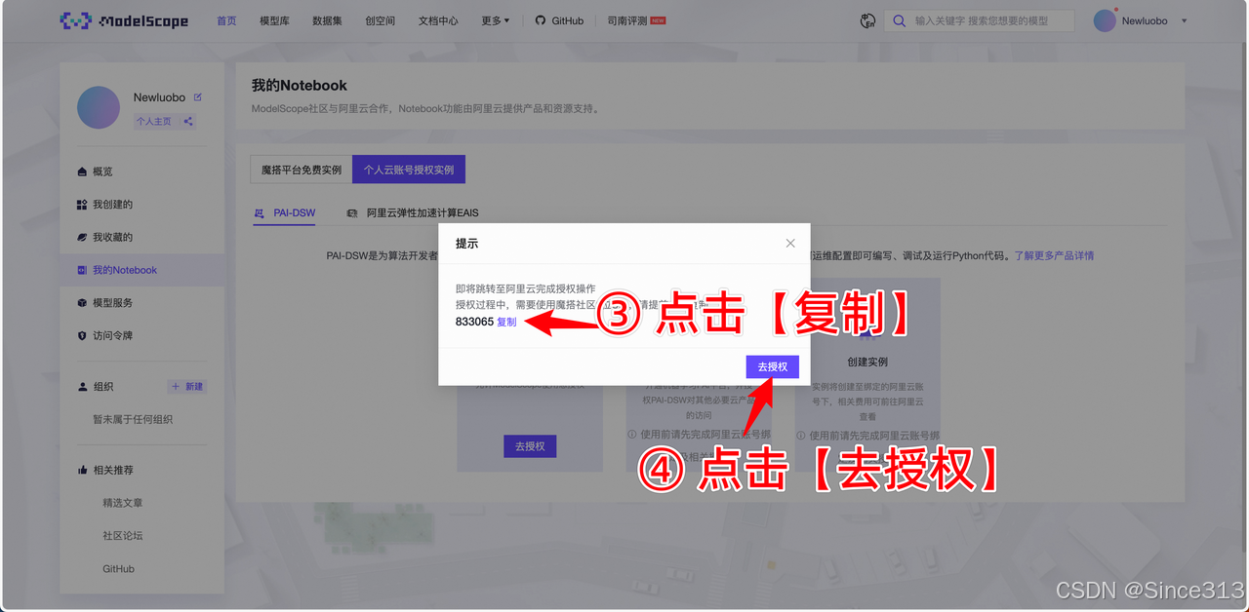1249x612 pixels.
Task: Click the 相关推荐 section heading
Action: coord(113,470)
